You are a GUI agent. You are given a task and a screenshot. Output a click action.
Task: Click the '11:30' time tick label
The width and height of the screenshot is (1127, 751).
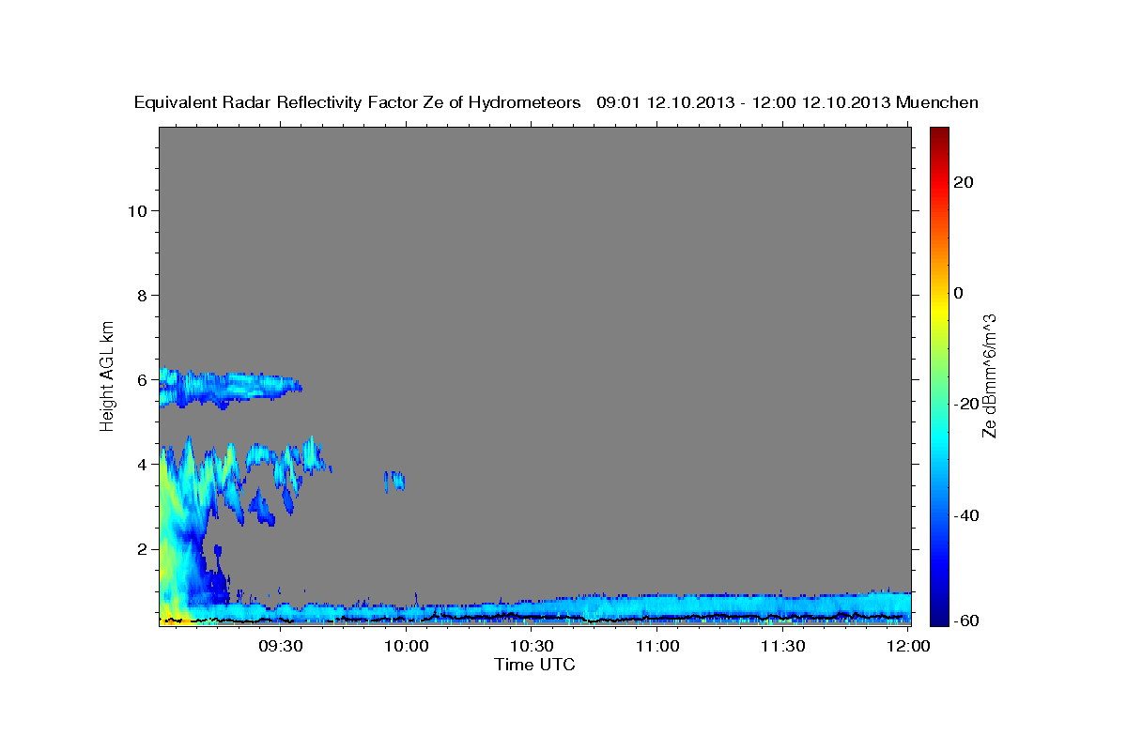point(782,646)
